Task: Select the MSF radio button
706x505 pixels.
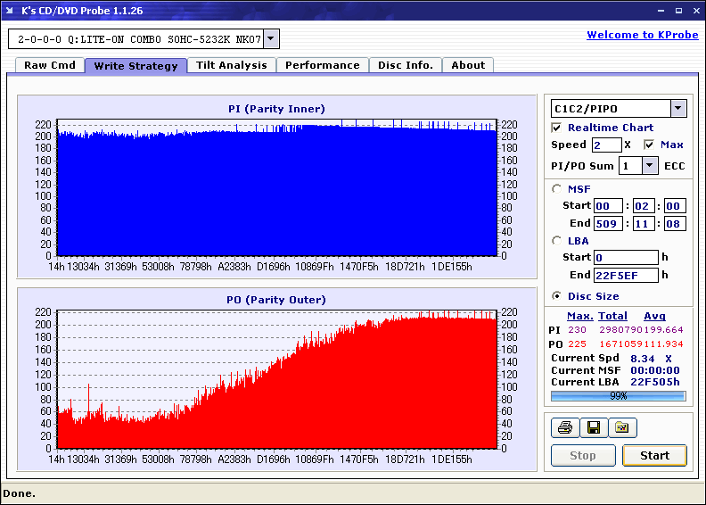Action: point(557,188)
